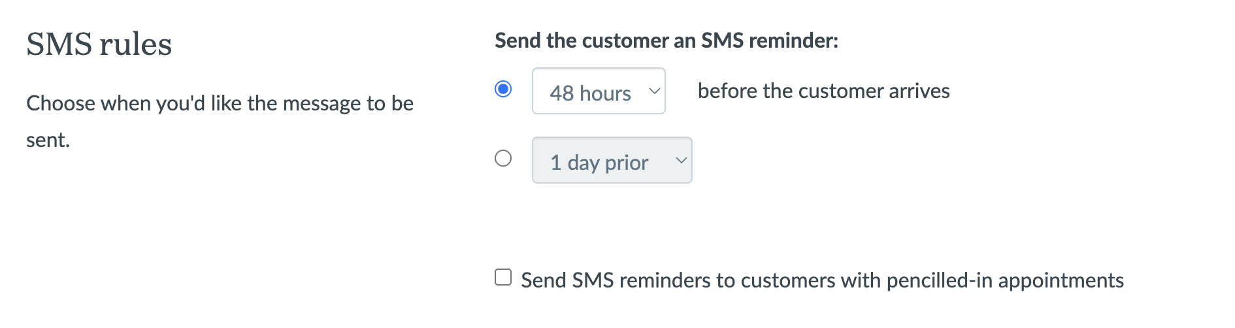Open the 1 day prior dropdown
The image size is (1235, 328).
(612, 161)
